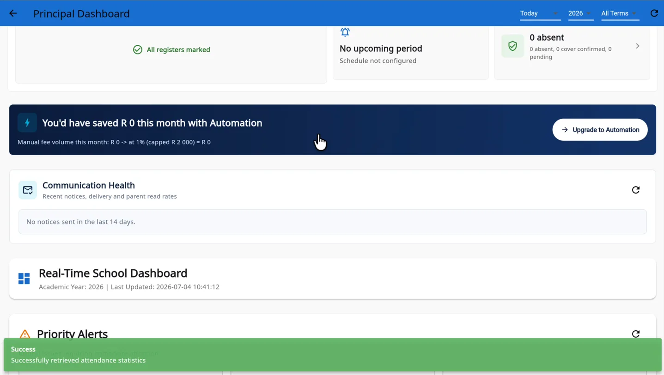Click the lightning bolt Automation icon
The width and height of the screenshot is (664, 375).
(x=27, y=123)
